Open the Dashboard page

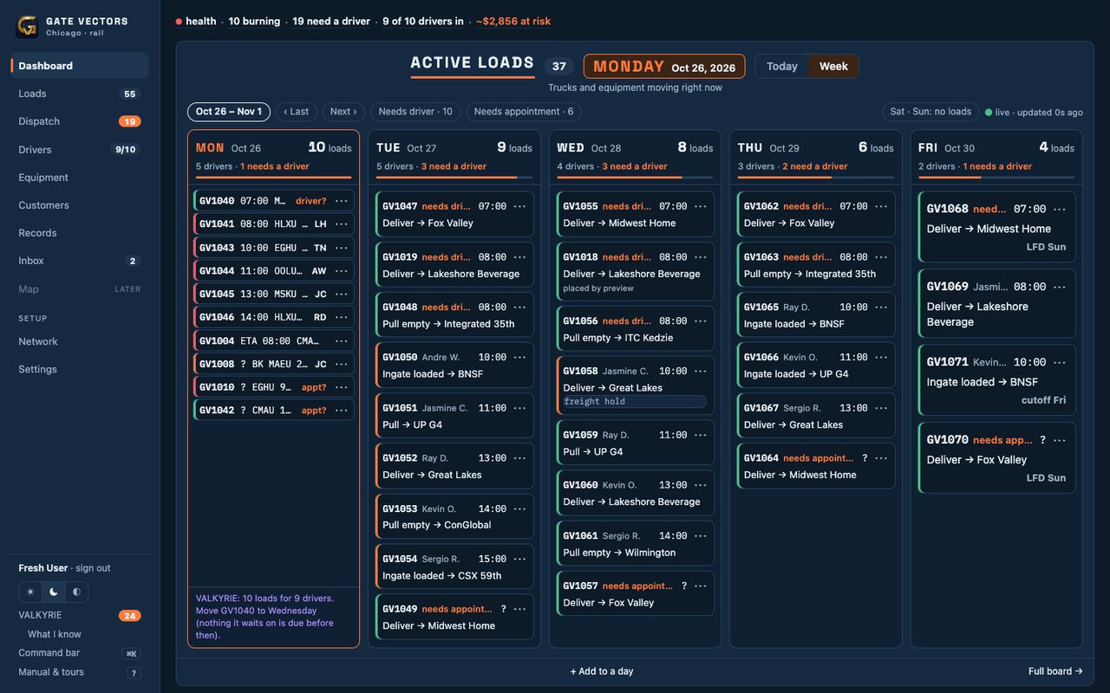(79, 66)
